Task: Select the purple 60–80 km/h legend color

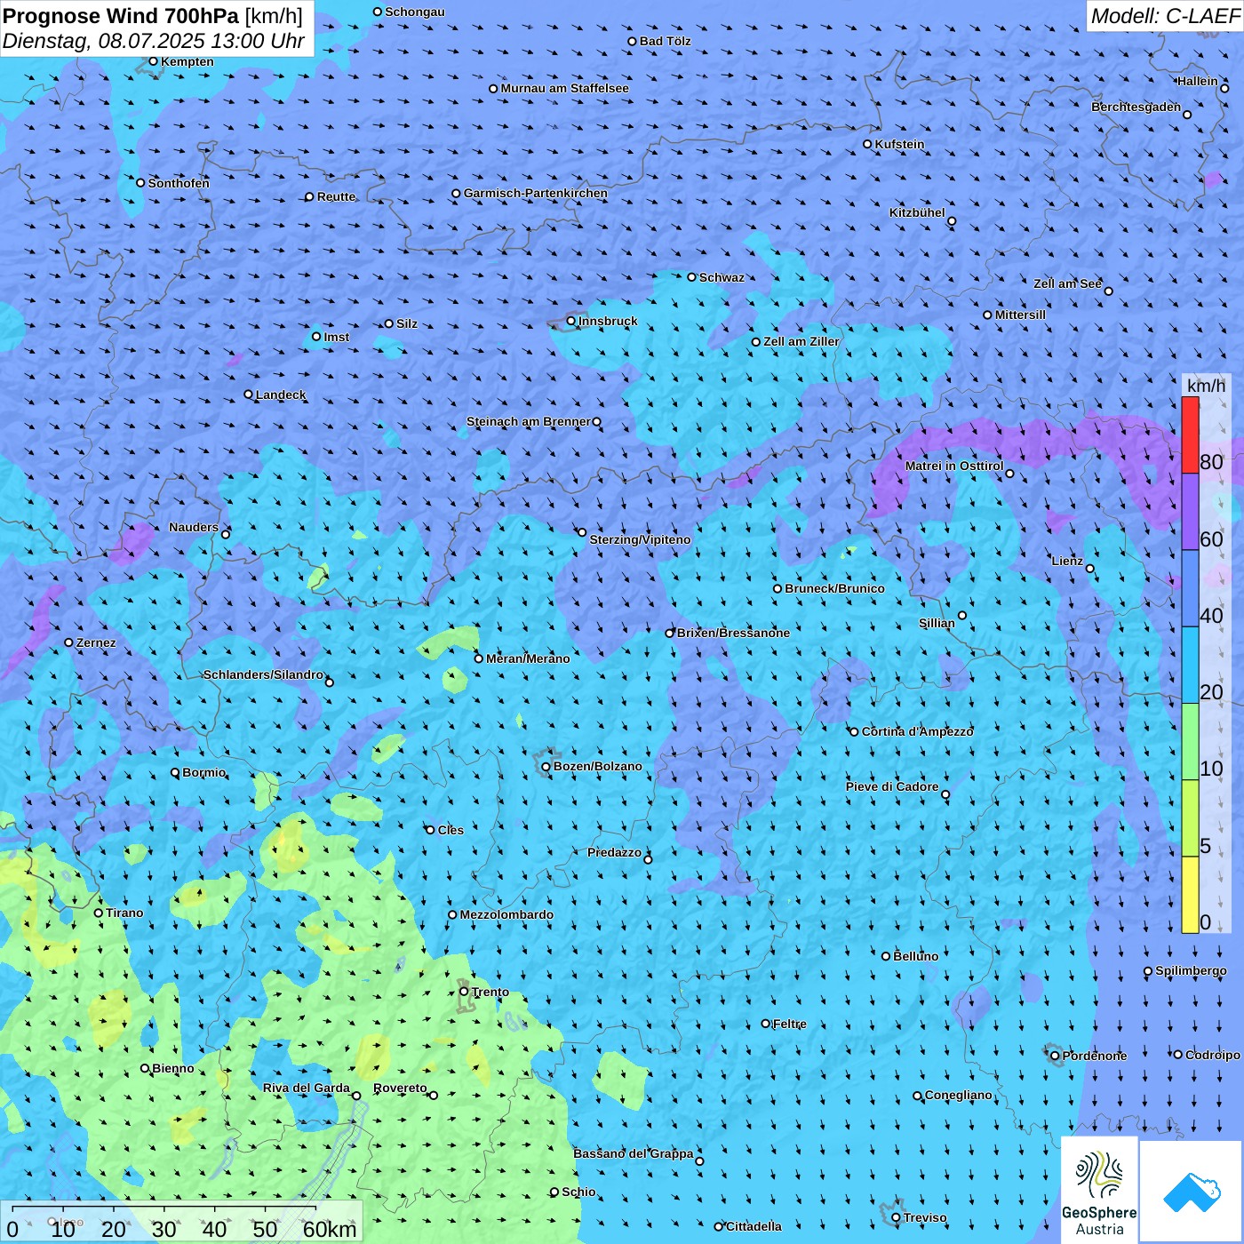Action: point(1190,512)
